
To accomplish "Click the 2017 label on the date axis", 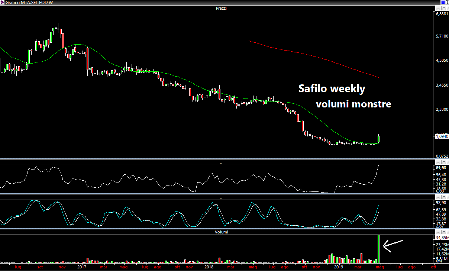I will tap(82, 267).
